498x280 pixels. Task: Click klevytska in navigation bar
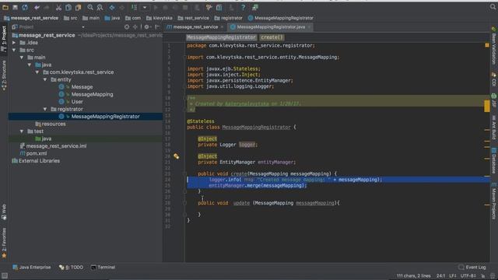160,18
